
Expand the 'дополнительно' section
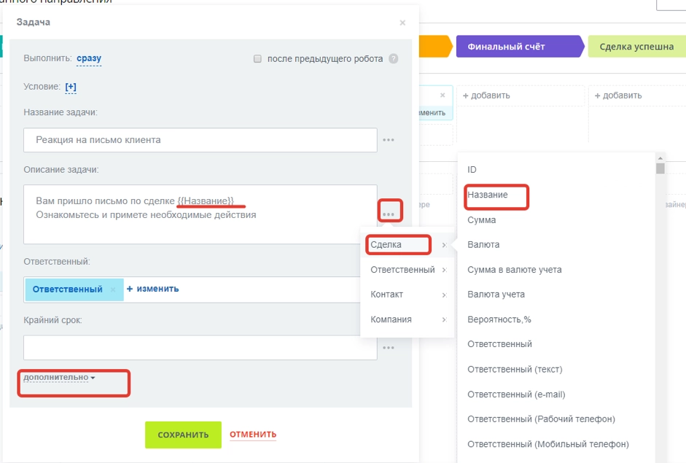coord(59,378)
